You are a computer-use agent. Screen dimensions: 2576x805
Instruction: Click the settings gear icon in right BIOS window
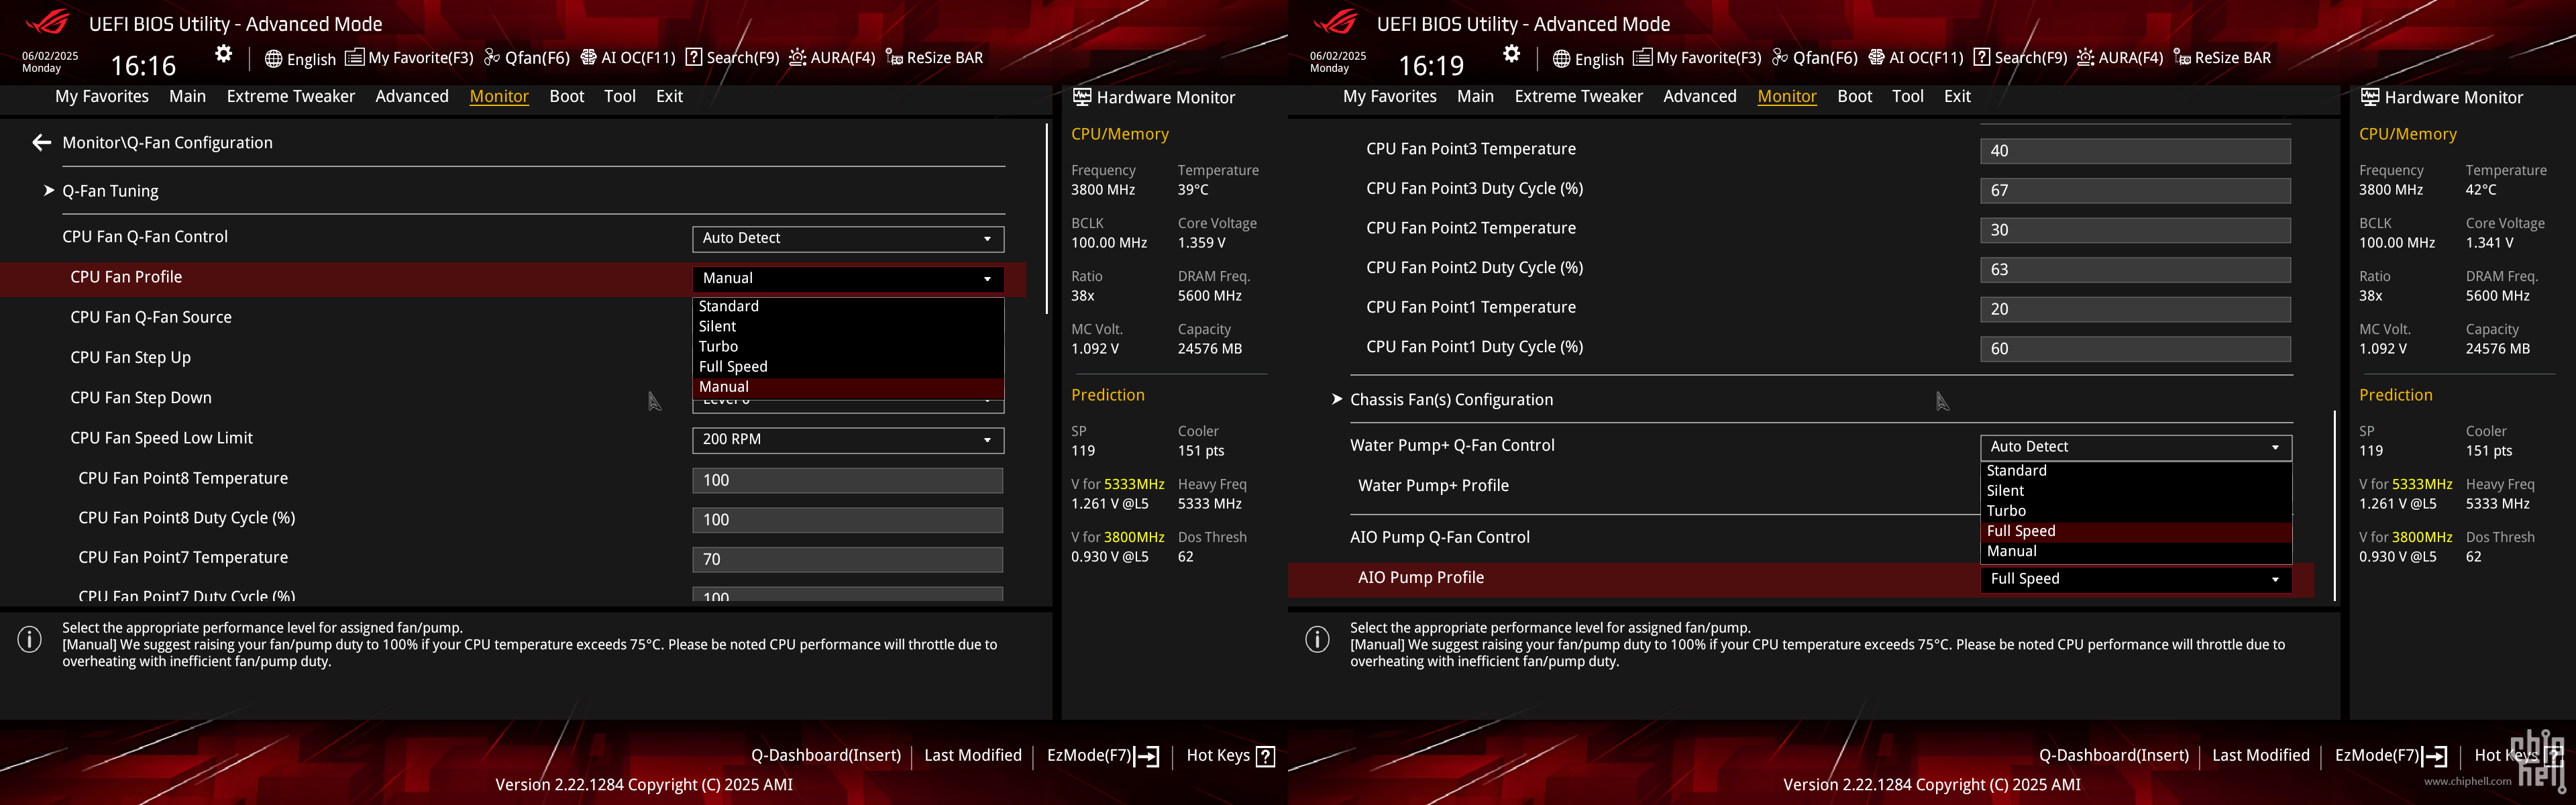point(1512,54)
